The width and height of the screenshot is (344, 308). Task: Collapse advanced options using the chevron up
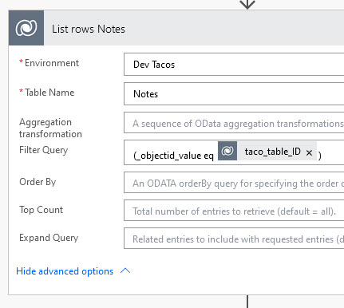(x=125, y=270)
